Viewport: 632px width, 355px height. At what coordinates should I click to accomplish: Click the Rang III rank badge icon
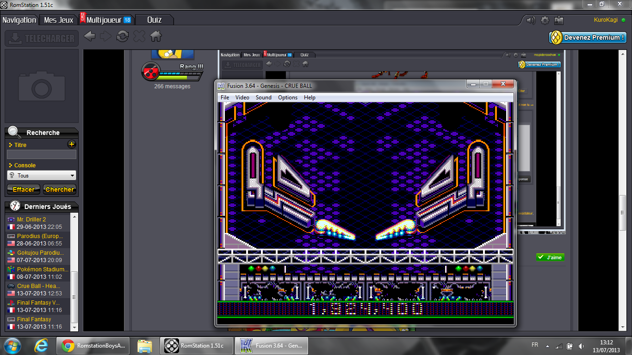tap(150, 72)
